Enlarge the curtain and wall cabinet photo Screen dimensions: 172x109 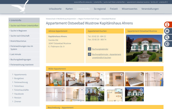[x=115, y=79]
